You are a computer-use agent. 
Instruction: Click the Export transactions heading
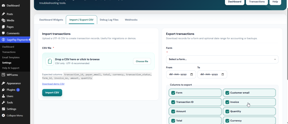(180, 34)
